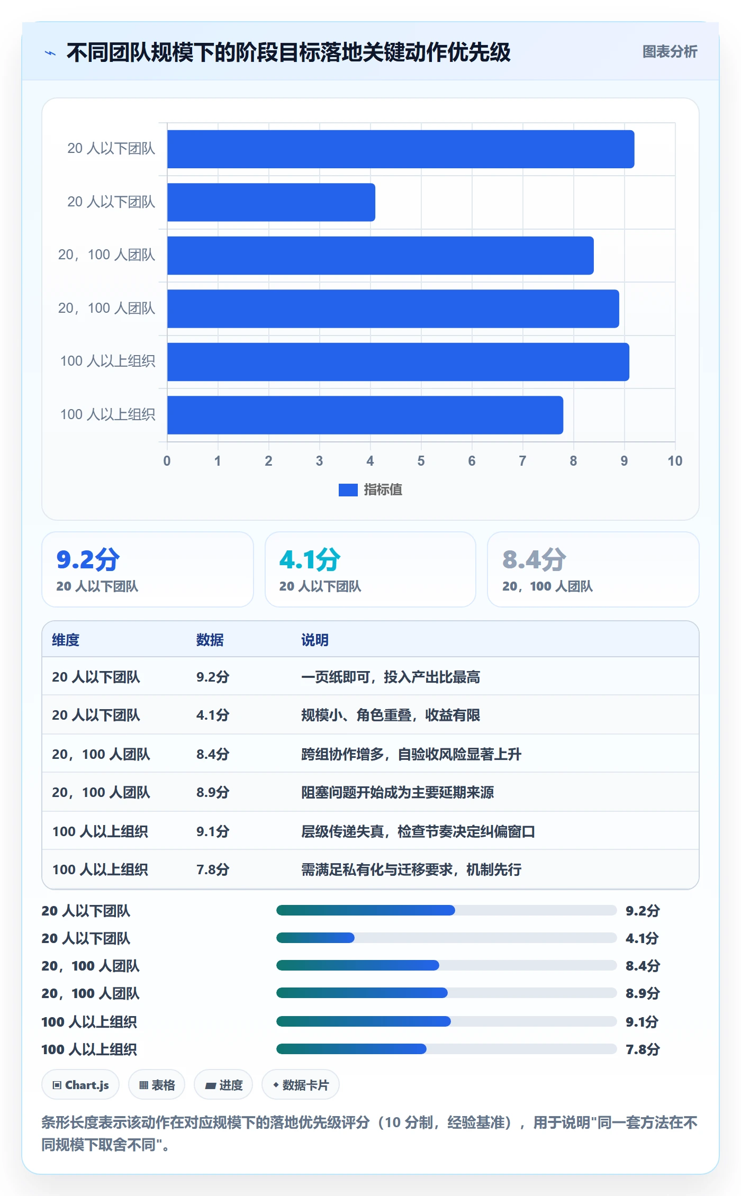Viewport: 741px width, 1196px height.
Task: Click the footnote beginning 条形长度表示
Action: click(369, 1133)
